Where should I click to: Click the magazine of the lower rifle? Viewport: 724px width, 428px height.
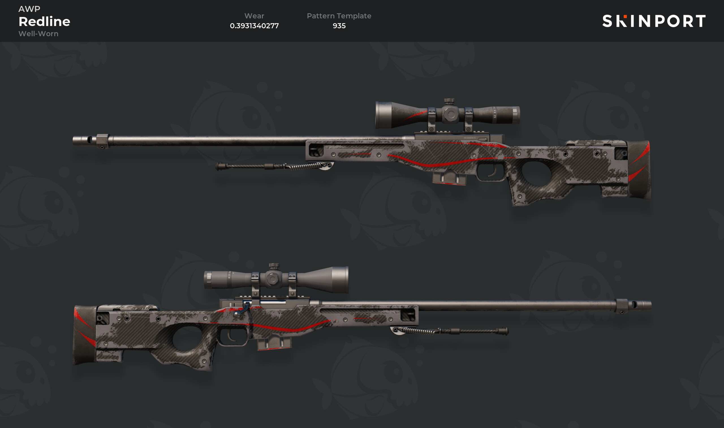pos(274,343)
